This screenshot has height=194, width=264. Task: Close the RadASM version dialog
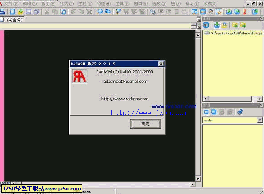click(x=161, y=64)
